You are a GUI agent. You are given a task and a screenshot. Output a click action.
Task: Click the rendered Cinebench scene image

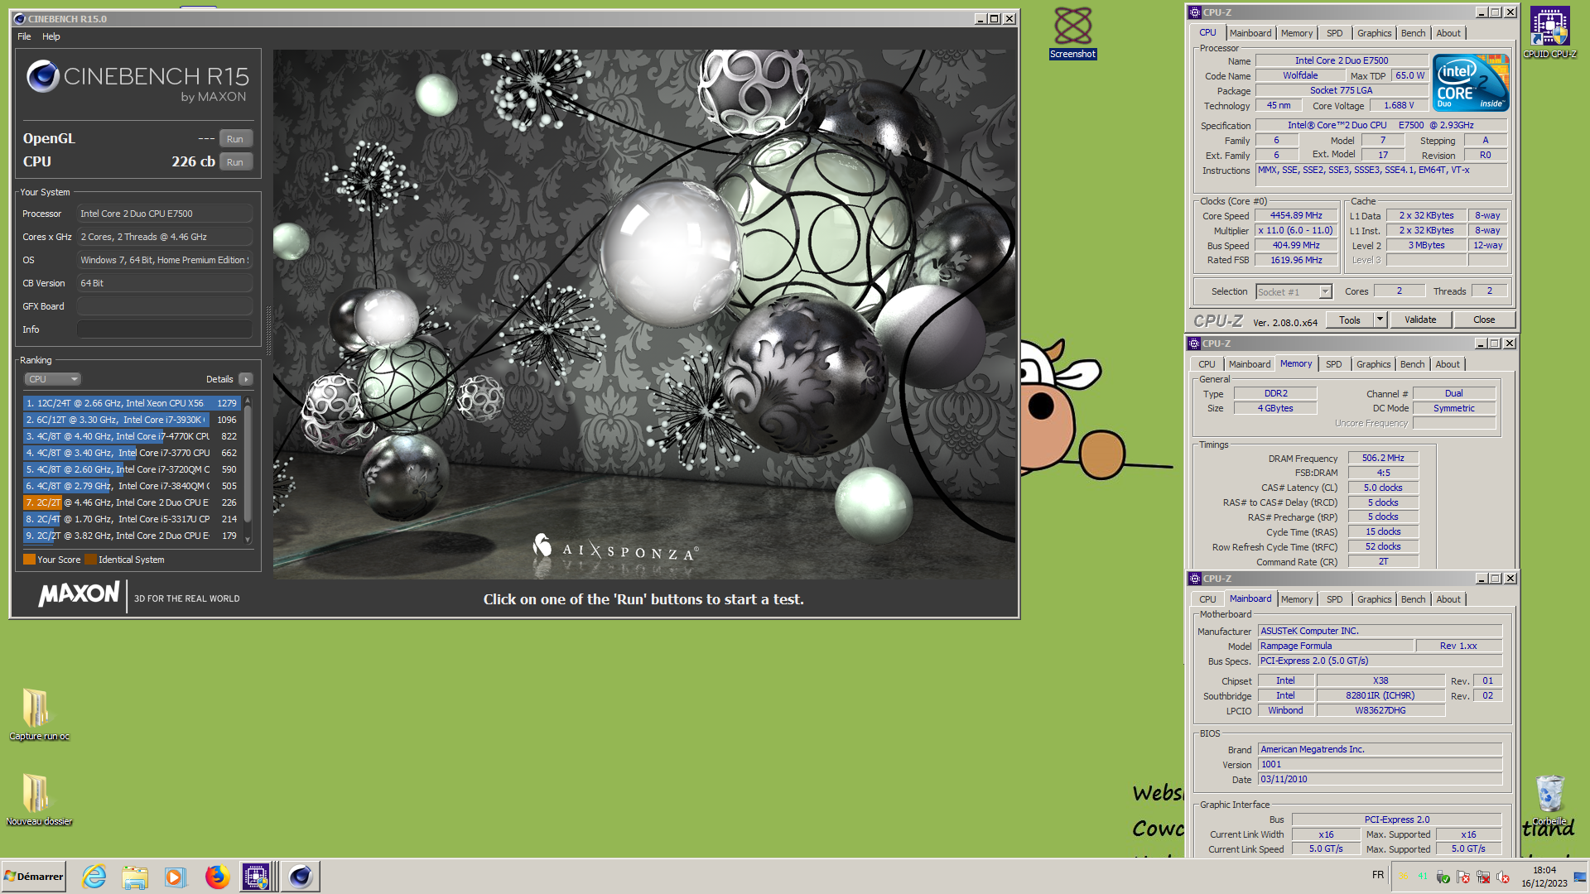644,315
